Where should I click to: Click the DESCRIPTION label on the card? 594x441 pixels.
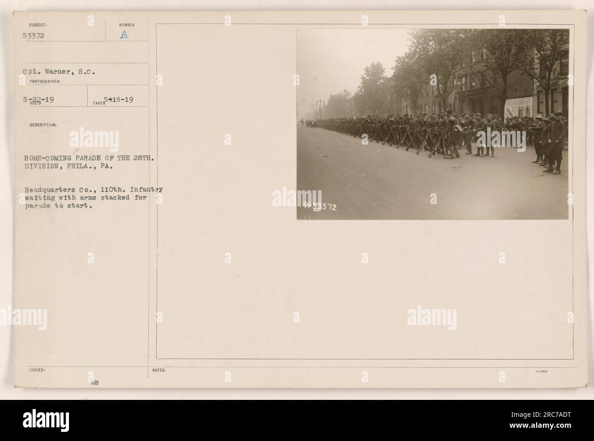pyautogui.click(x=42, y=124)
